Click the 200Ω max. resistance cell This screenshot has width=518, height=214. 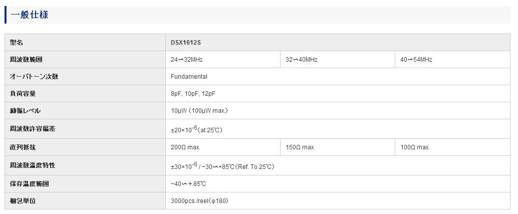coord(185,147)
